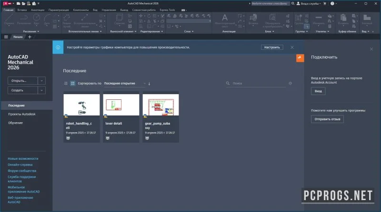Switch recent files to grid view
The height and width of the screenshot is (212, 381).
73,83
